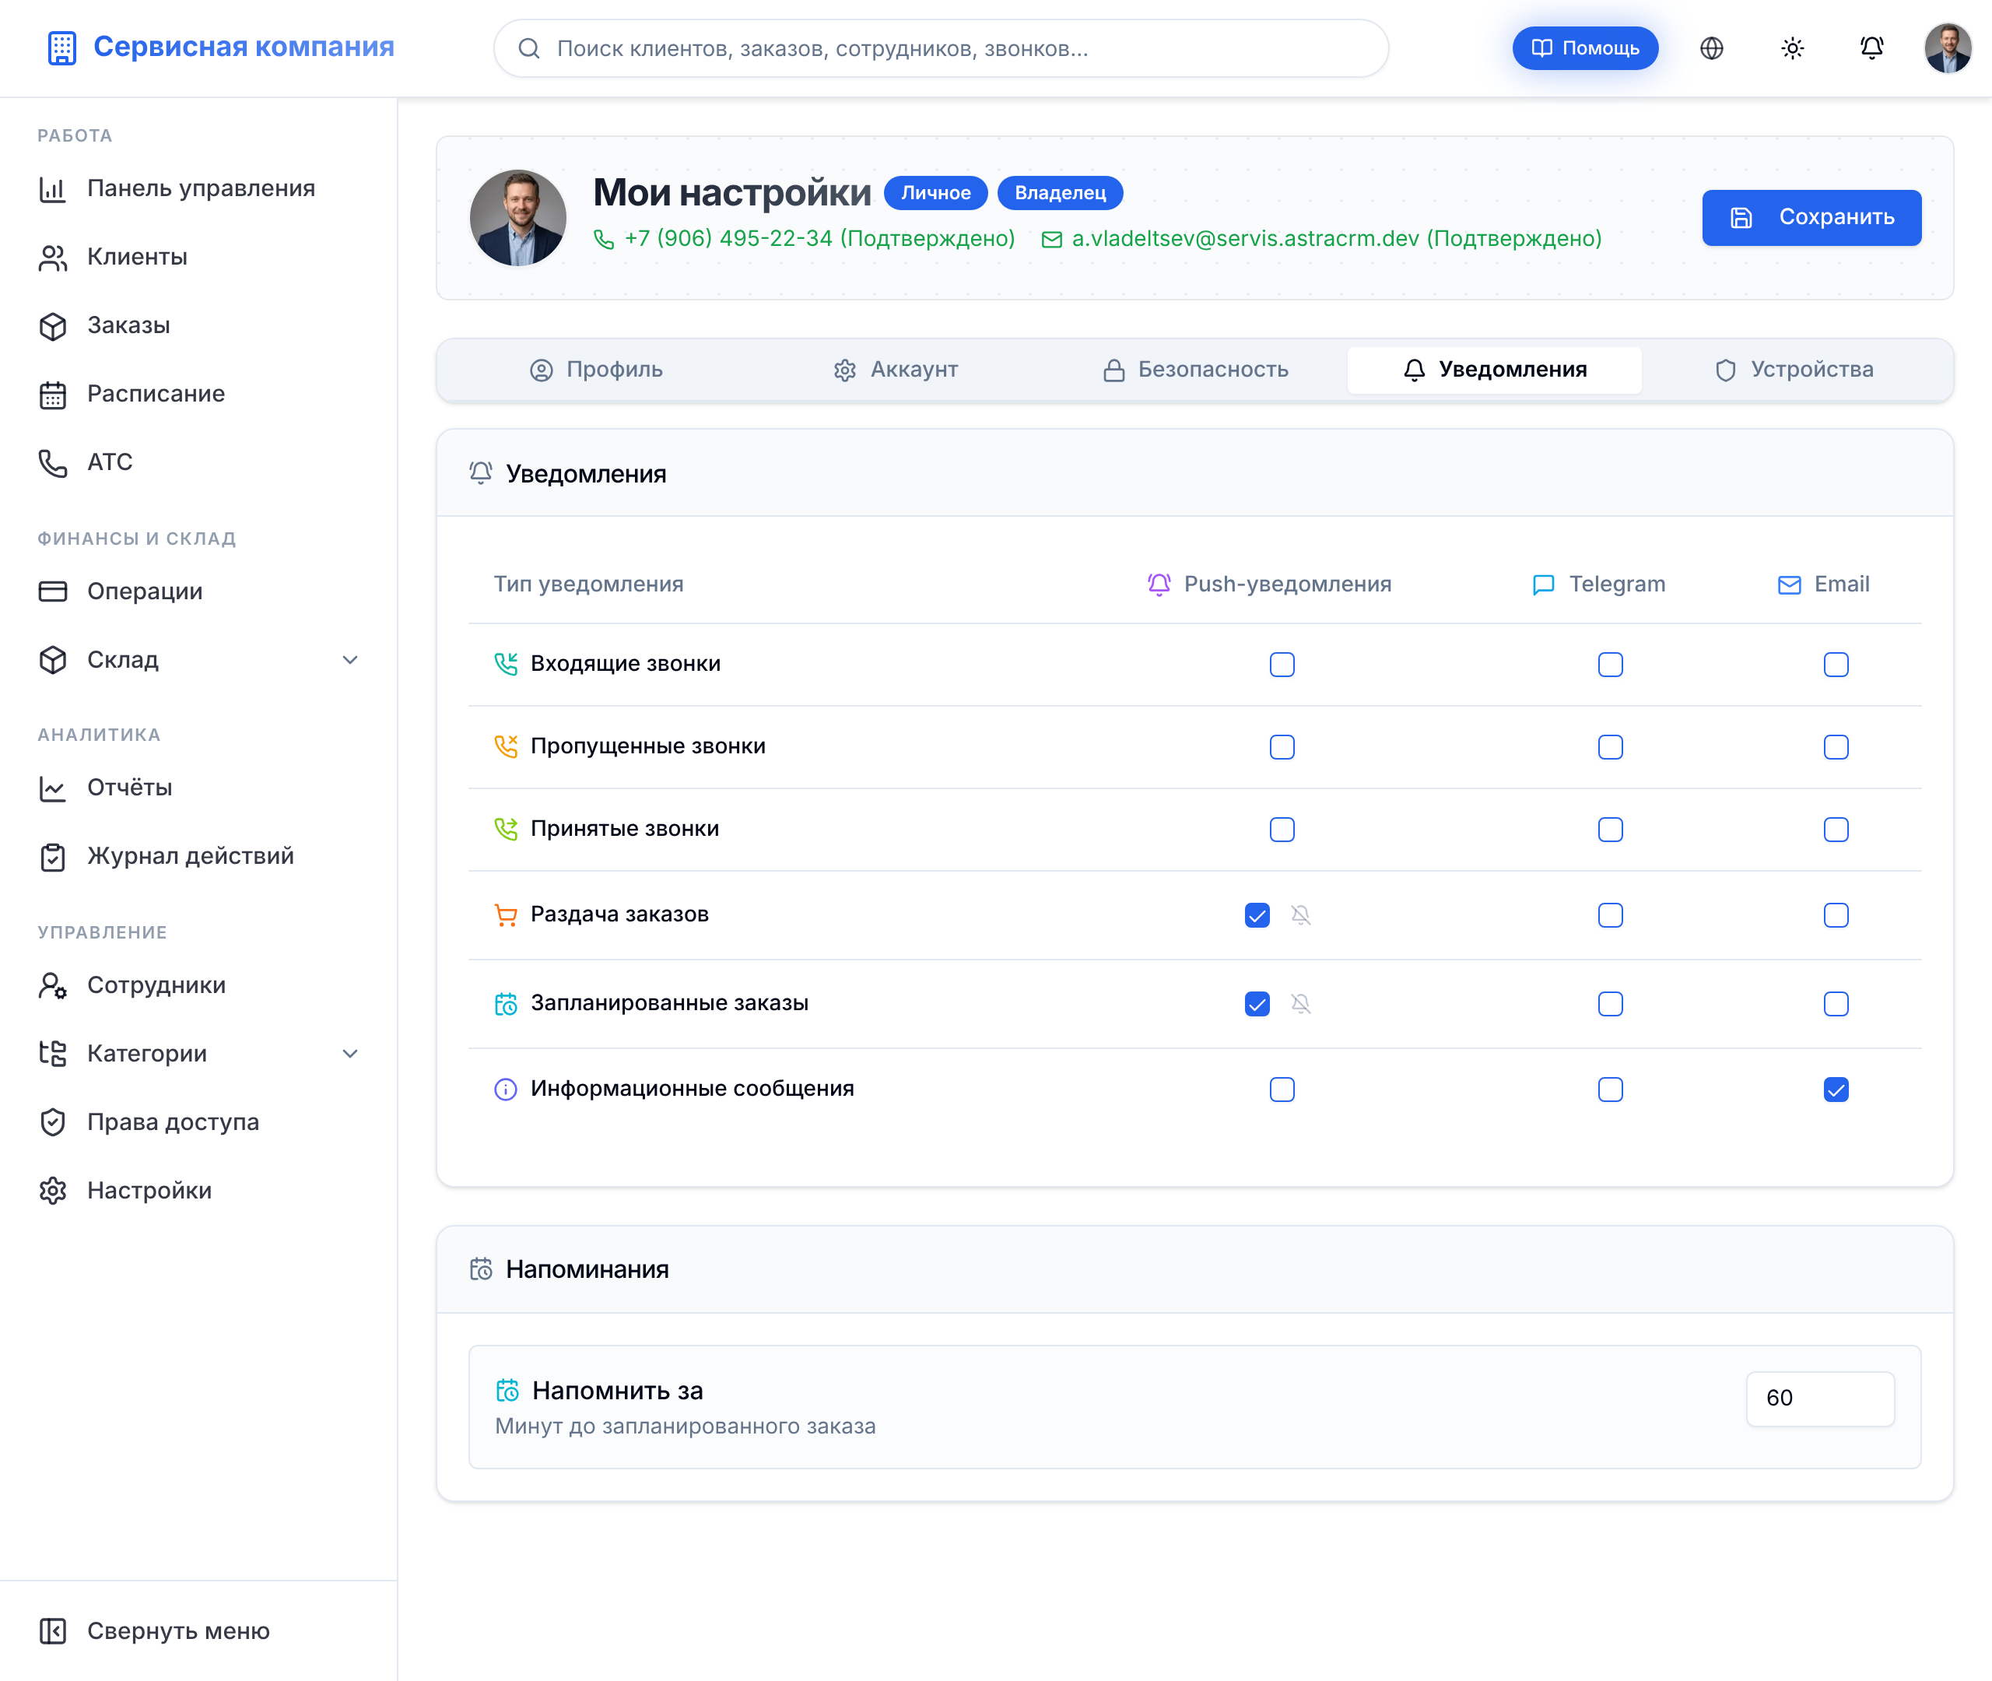Image resolution: width=1992 pixels, height=1681 pixels.
Task: Toggle light theme sun icon
Action: [x=1792, y=48]
